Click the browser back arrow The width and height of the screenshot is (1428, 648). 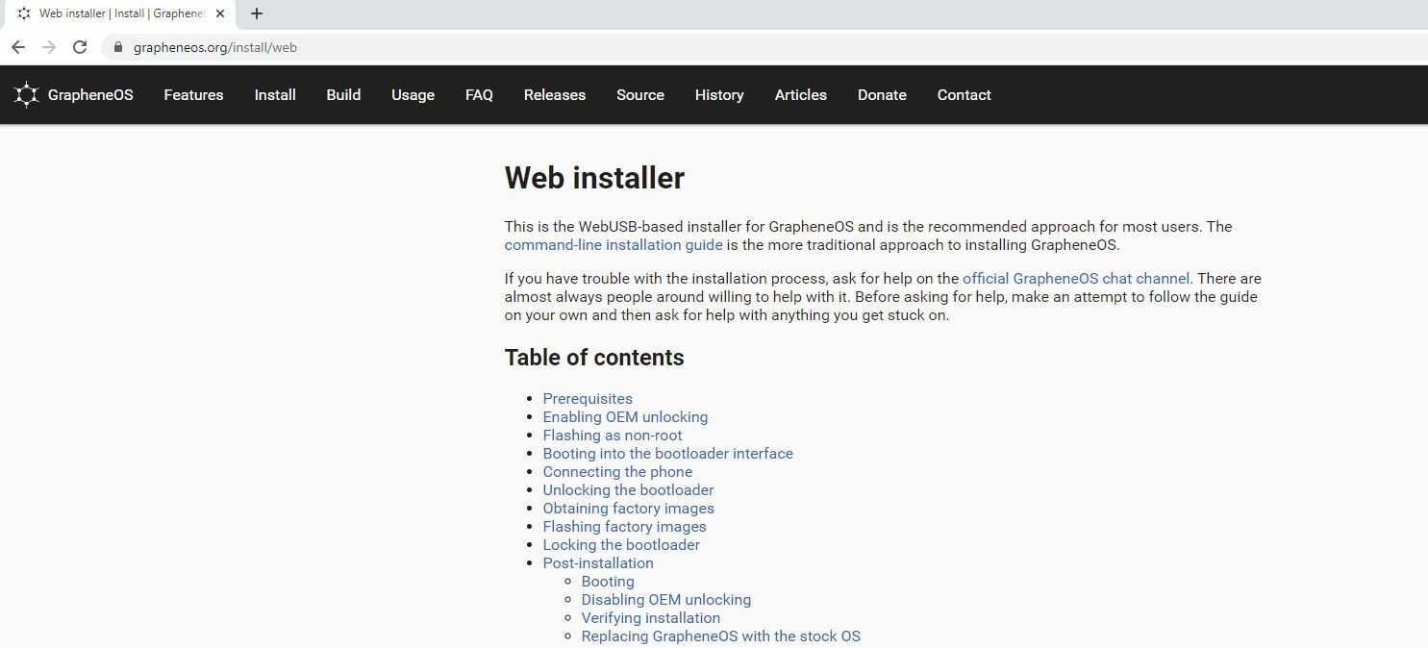(x=18, y=47)
